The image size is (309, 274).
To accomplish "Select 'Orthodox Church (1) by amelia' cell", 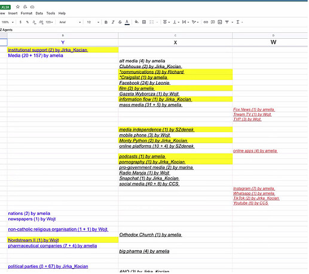I will click(175, 235).
